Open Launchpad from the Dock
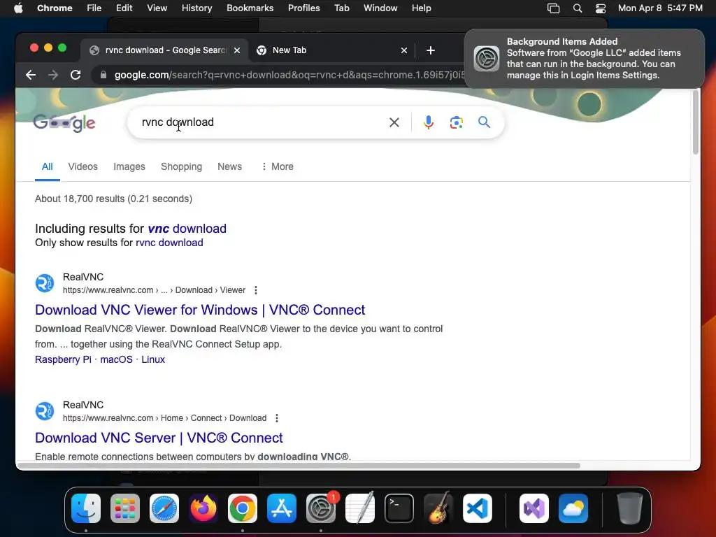Image resolution: width=716 pixels, height=537 pixels. [125, 508]
